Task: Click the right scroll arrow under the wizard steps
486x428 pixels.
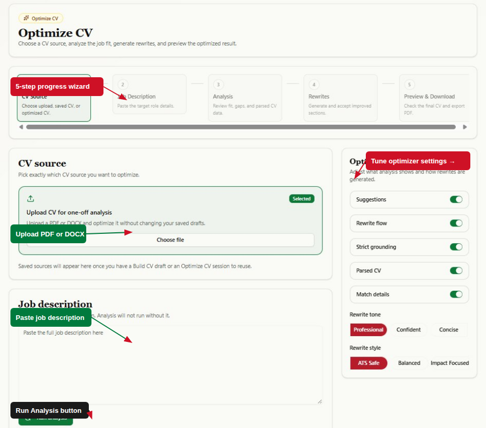Action: point(465,127)
